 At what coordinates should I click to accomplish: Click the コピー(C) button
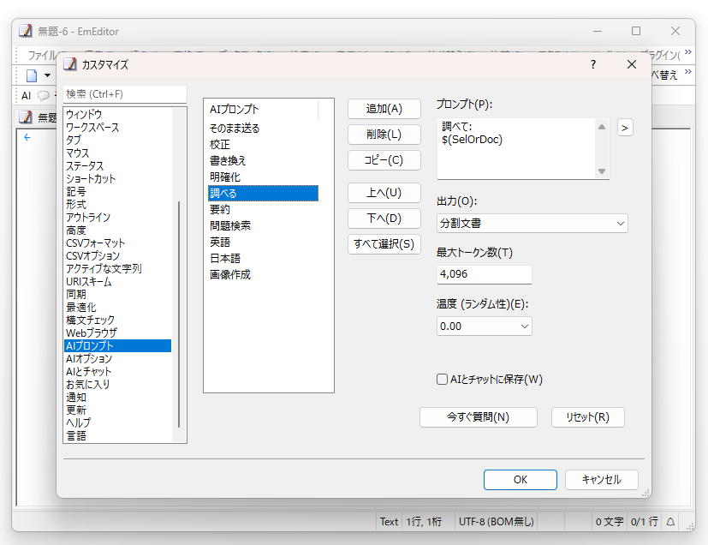pos(384,160)
